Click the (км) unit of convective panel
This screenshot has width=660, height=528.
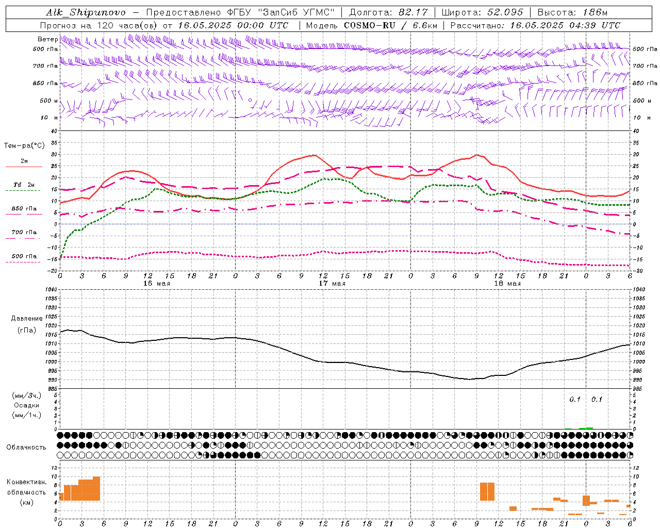coord(26,502)
